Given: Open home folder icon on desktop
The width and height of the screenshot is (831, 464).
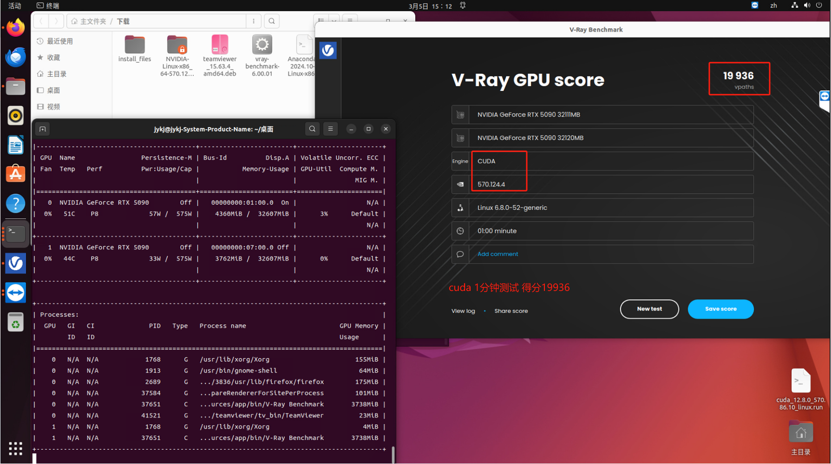Looking at the screenshot, I should click(x=801, y=438).
